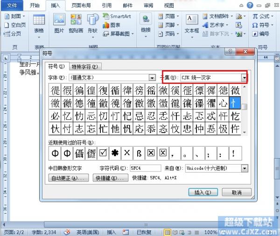Insert a cover page (封面)
280x236 pixels.
tap(14, 16)
